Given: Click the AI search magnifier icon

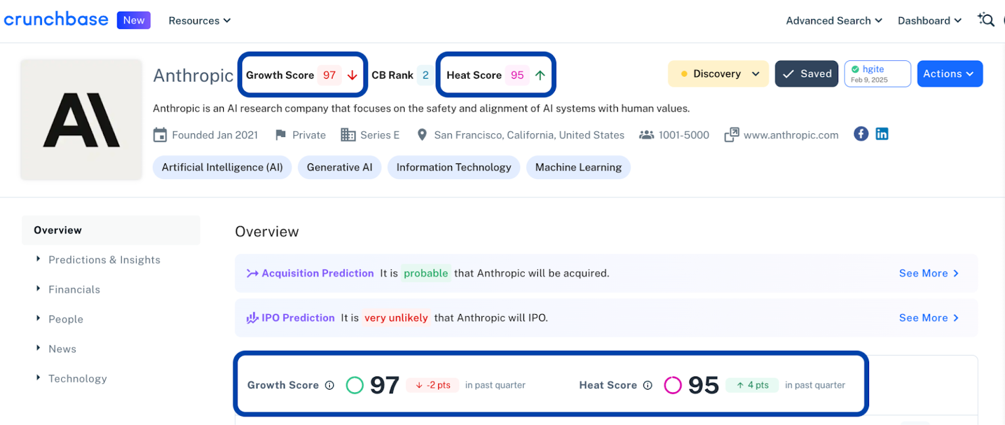Looking at the screenshot, I should point(986,20).
